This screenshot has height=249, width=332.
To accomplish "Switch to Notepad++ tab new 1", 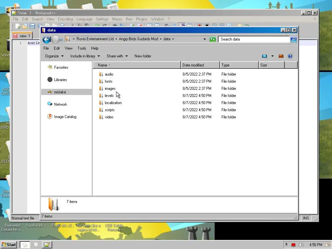I will 22,36.
